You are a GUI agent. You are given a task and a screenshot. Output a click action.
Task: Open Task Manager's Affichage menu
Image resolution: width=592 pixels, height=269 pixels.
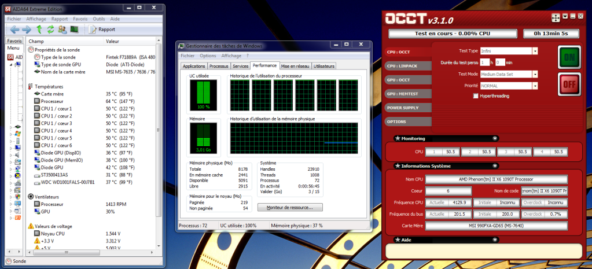tap(231, 56)
